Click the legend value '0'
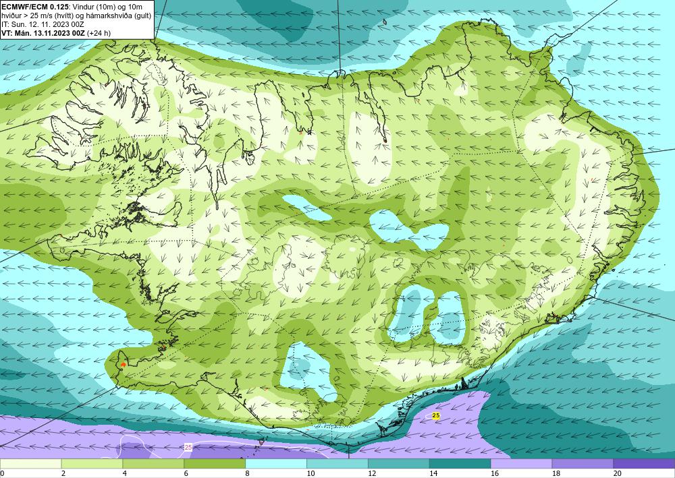The width and height of the screenshot is (675, 478). pyautogui.click(x=2, y=473)
